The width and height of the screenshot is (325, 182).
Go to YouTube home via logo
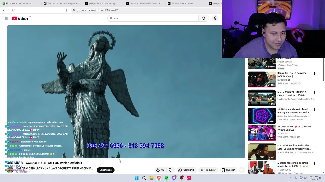pos(20,18)
